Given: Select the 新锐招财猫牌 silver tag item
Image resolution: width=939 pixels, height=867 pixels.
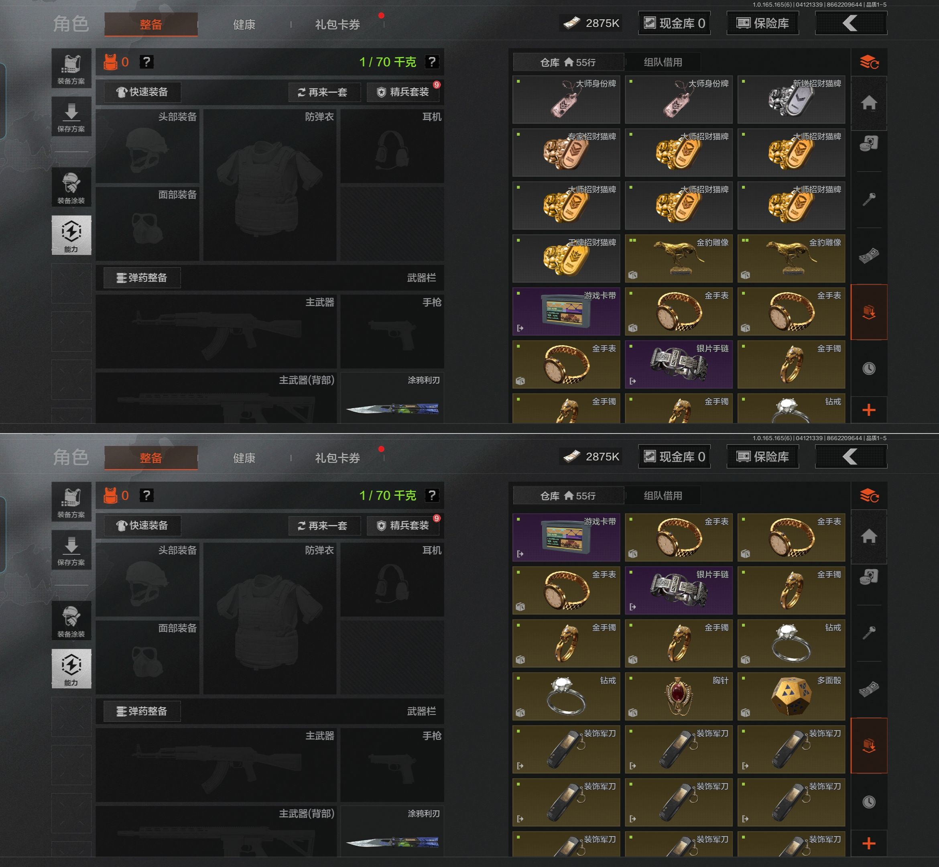Looking at the screenshot, I should [x=791, y=100].
